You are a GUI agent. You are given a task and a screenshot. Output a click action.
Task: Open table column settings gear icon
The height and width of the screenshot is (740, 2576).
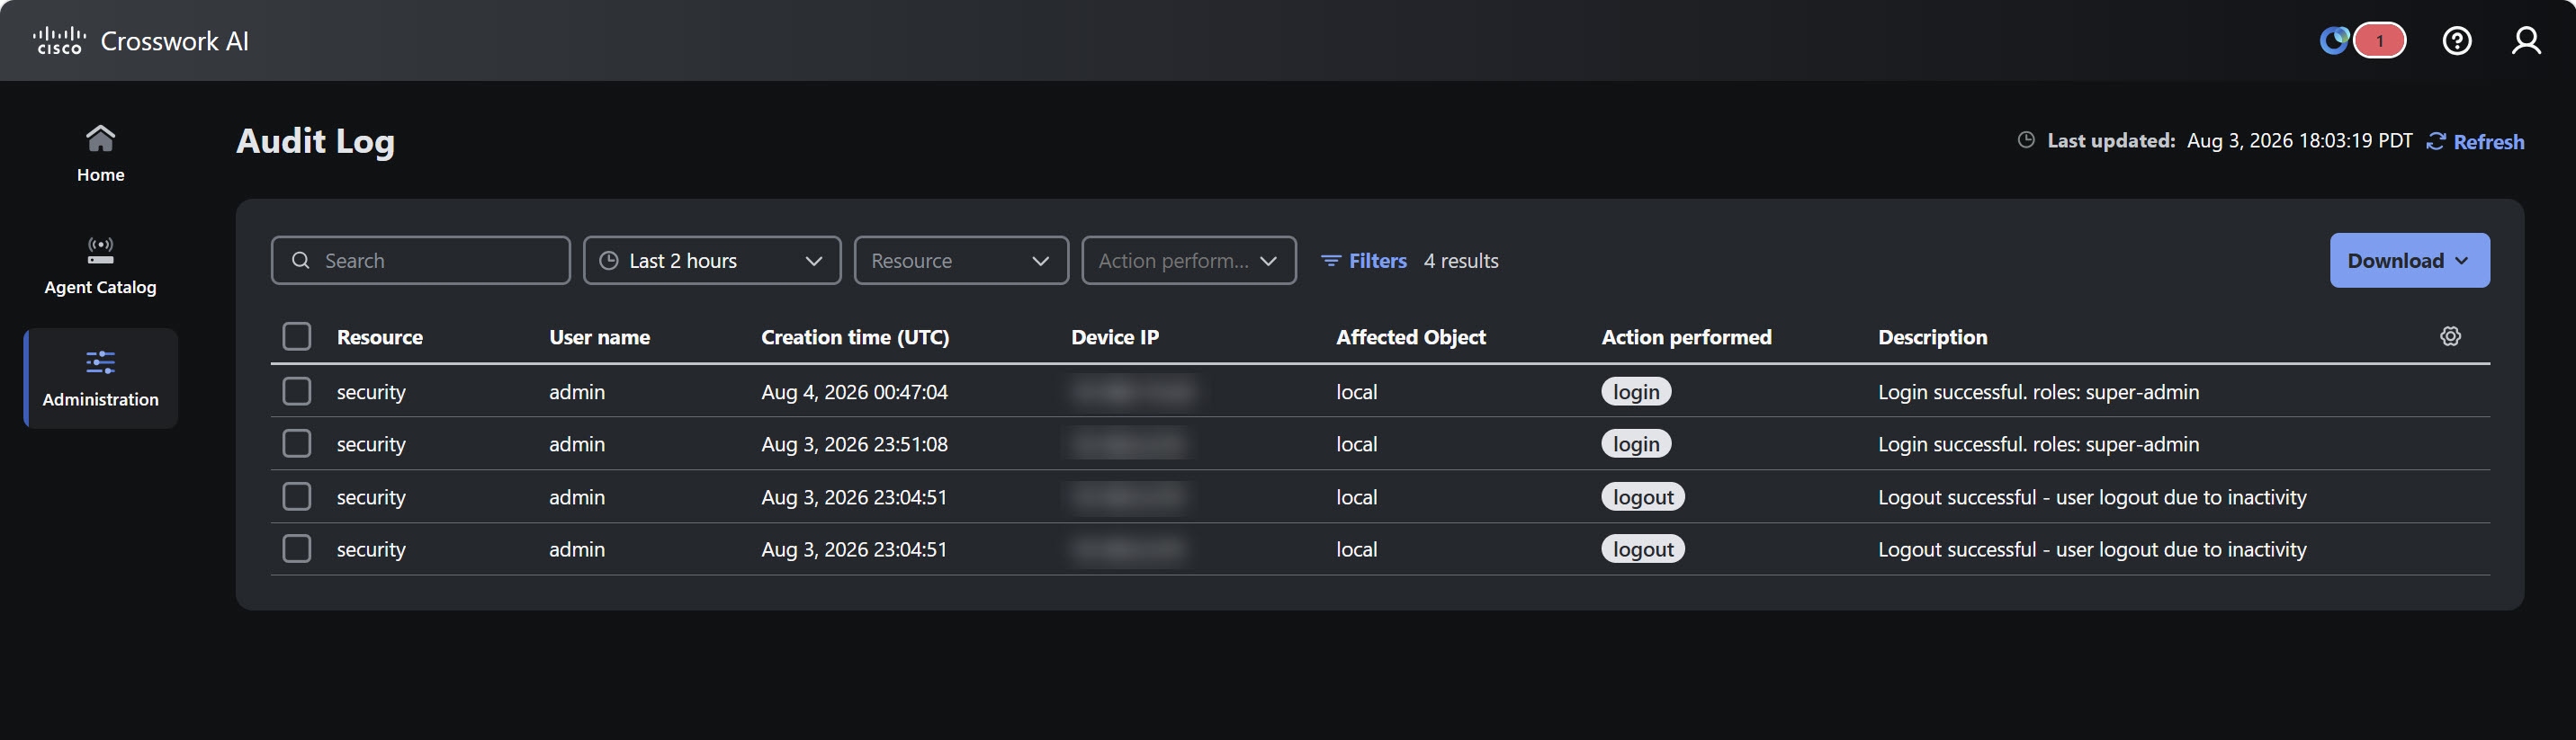click(x=2450, y=336)
